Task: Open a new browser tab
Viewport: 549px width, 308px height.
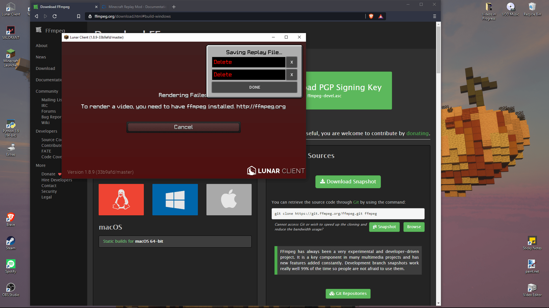Action: click(174, 7)
